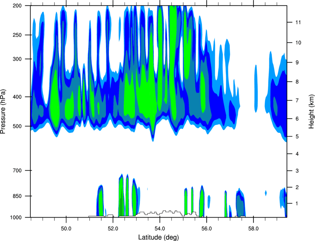The width and height of the screenshot is (315, 241).
Task: Click the 58.0 latitude tick label
Action: tap(253, 229)
